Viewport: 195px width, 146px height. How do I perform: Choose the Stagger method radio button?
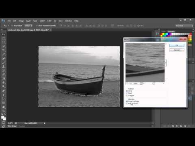coord(127,96)
